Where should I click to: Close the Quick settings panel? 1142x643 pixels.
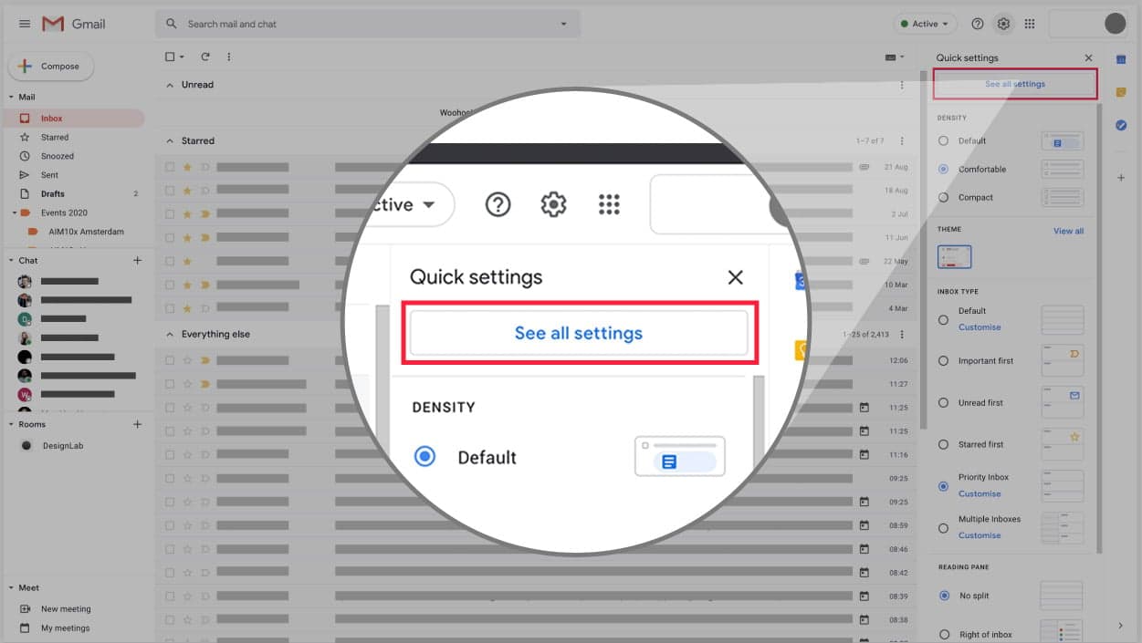pyautogui.click(x=1088, y=57)
